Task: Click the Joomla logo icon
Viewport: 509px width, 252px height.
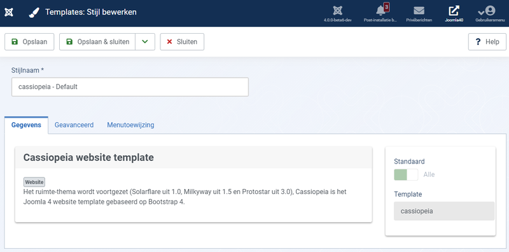Action: [9, 13]
